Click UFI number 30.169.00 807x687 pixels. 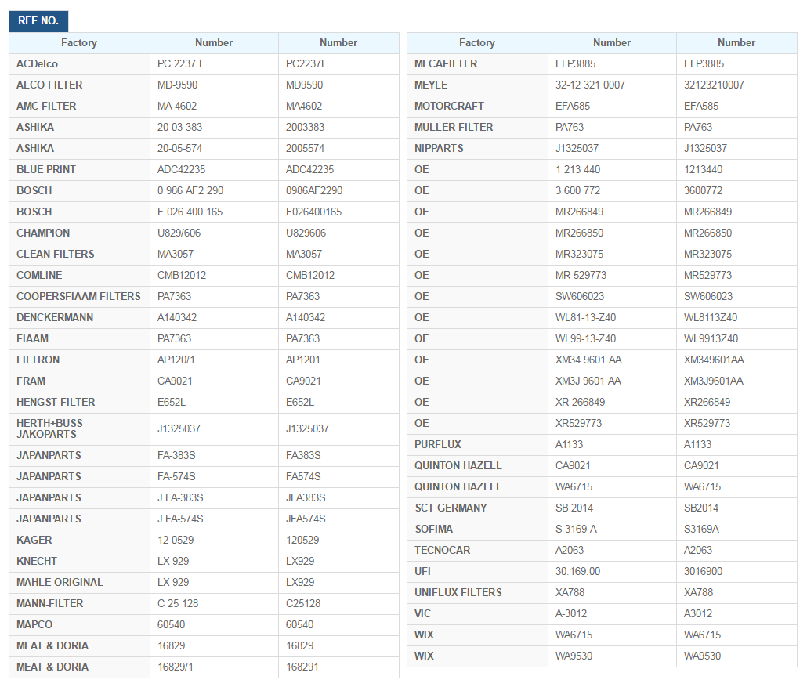(x=577, y=571)
